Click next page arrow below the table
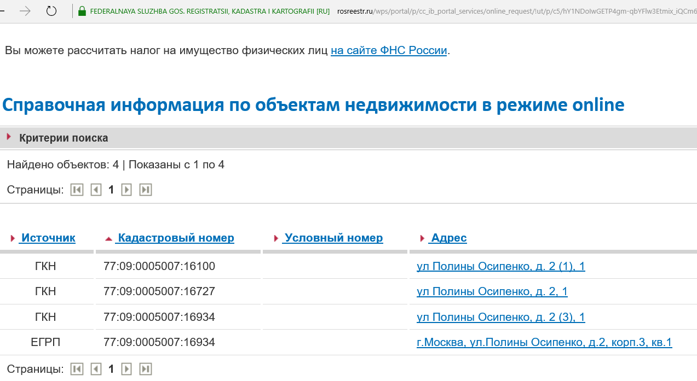 126,369
